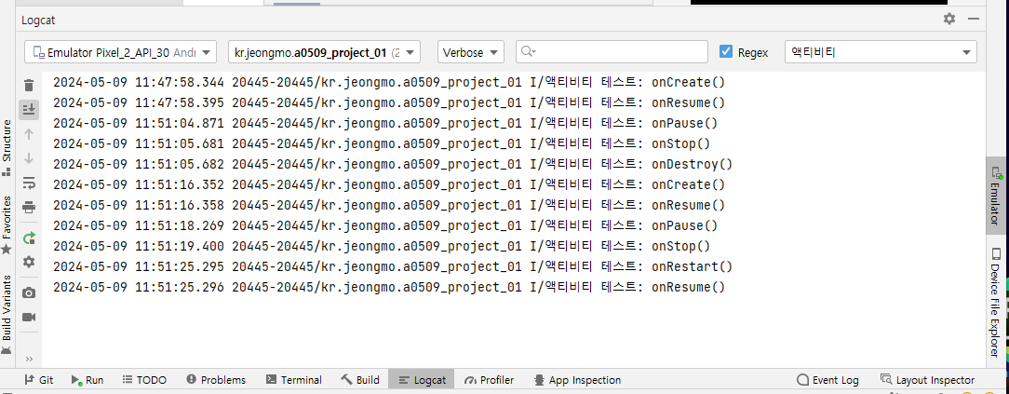Select the 11:51:18.269 onPause() log line

[x=384, y=225]
